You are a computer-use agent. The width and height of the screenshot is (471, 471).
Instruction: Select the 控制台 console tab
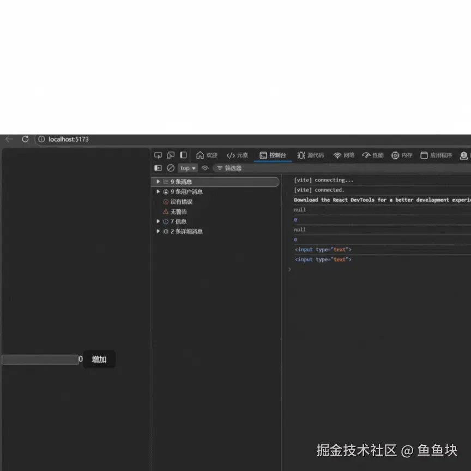click(x=273, y=155)
